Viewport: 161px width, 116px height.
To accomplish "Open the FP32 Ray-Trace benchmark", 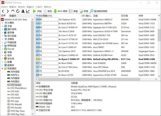I will click(16, 111).
